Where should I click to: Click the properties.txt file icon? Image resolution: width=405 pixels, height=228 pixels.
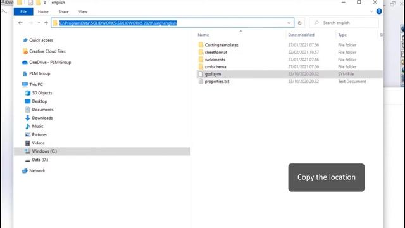point(201,82)
